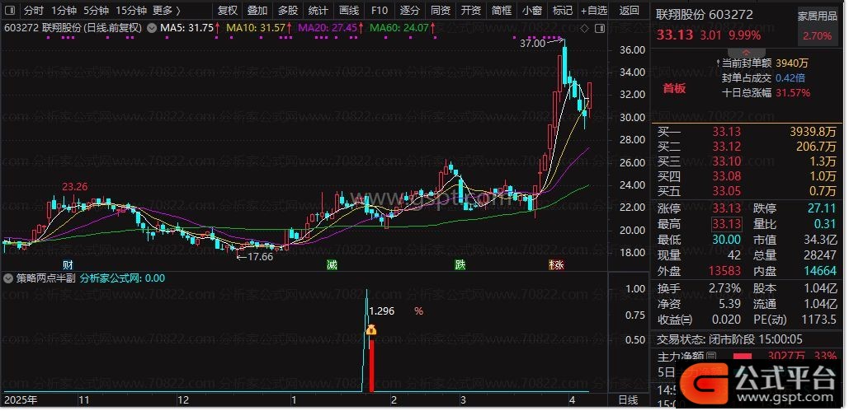Select the 15分钟 timeframe tab
This screenshot has width=849, height=411.
130,11
